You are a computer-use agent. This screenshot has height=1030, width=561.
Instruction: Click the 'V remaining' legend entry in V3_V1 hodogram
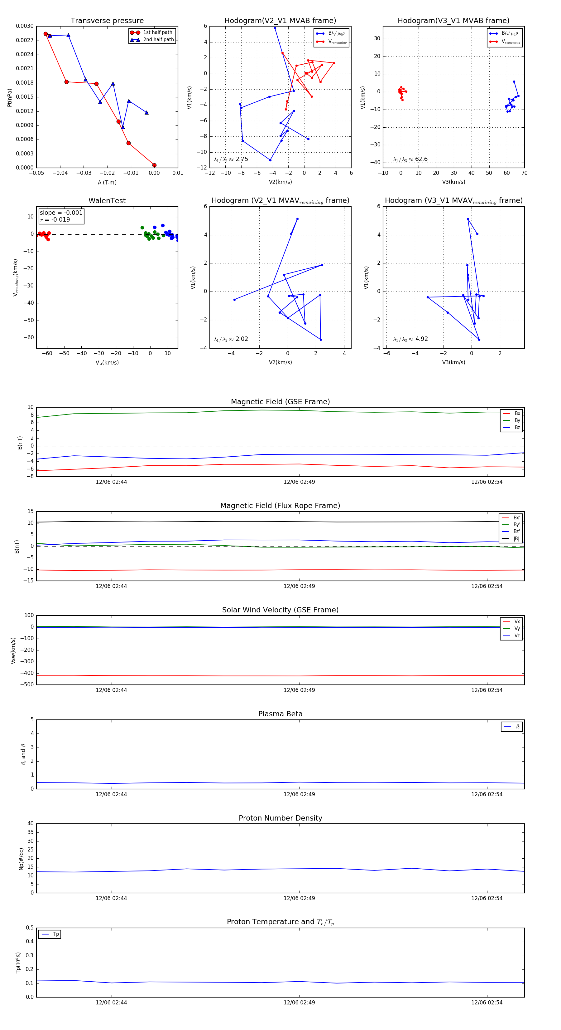coord(504,42)
